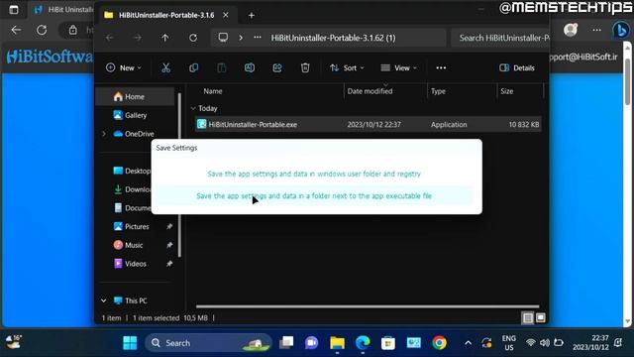Click the Save Settings dialog title
634x357 pixels.
pos(176,148)
